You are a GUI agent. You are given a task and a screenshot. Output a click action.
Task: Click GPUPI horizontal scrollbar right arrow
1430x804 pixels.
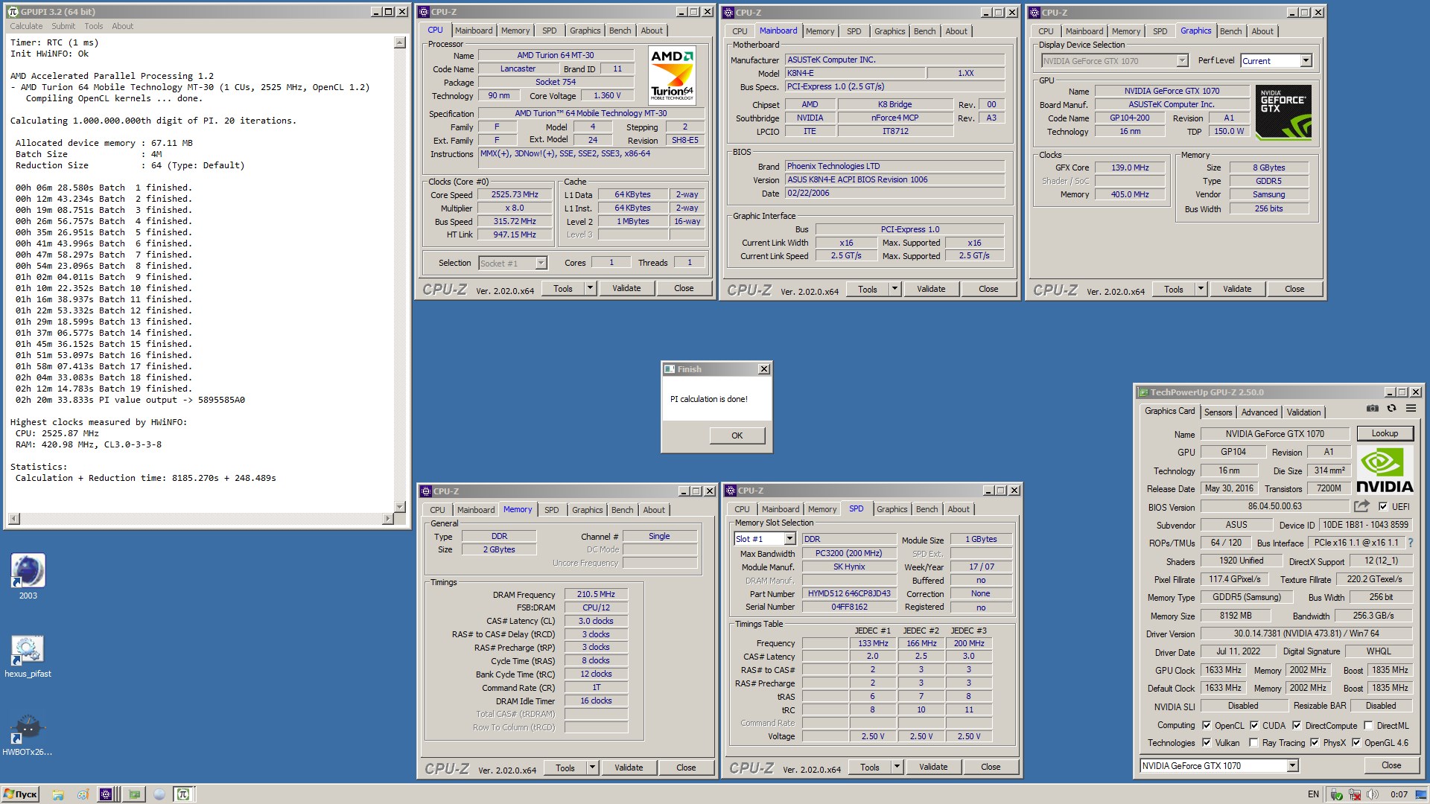tap(387, 518)
